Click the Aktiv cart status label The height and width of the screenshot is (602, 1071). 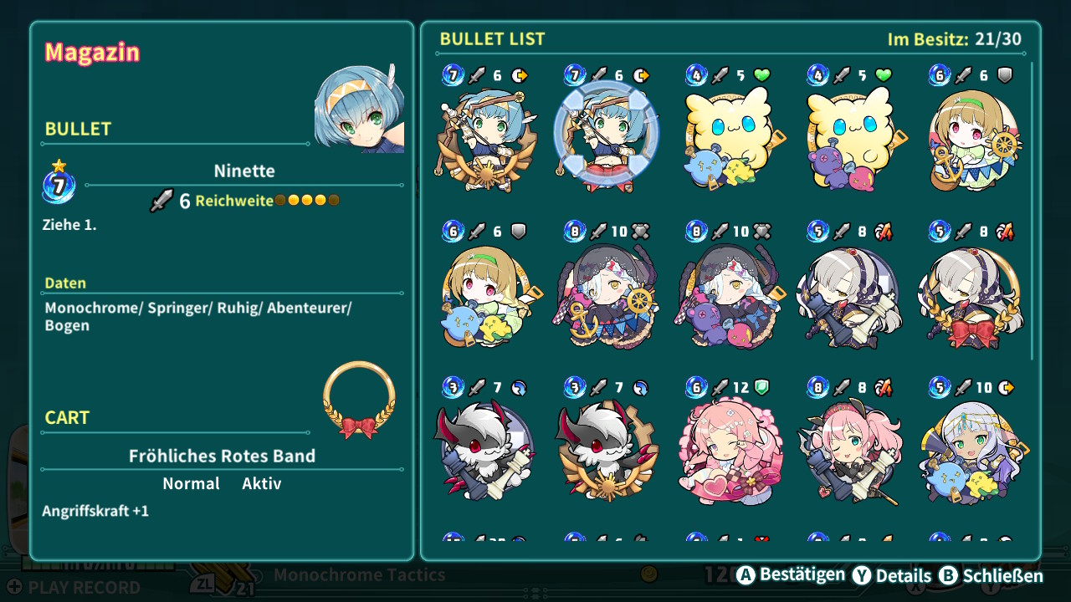262,483
